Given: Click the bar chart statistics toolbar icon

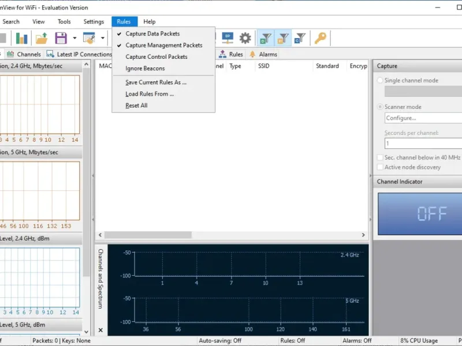Looking at the screenshot, I should pos(22,39).
